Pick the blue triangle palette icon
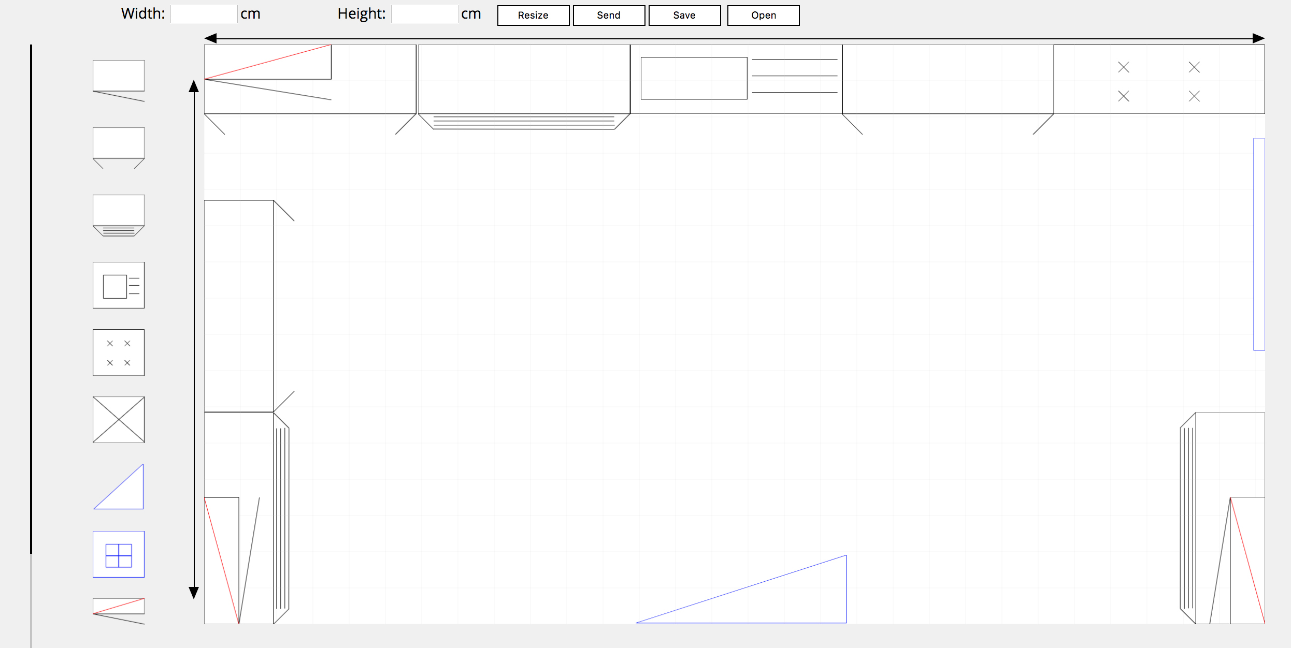 (119, 487)
